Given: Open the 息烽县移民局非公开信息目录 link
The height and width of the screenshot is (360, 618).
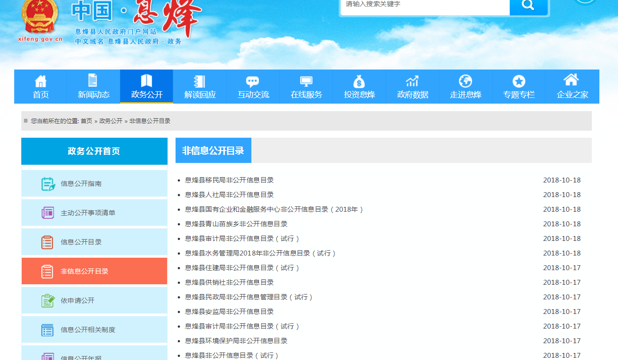Looking at the screenshot, I should click(x=229, y=180).
